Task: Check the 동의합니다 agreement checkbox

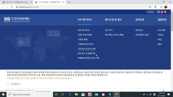Action: click(8, 84)
